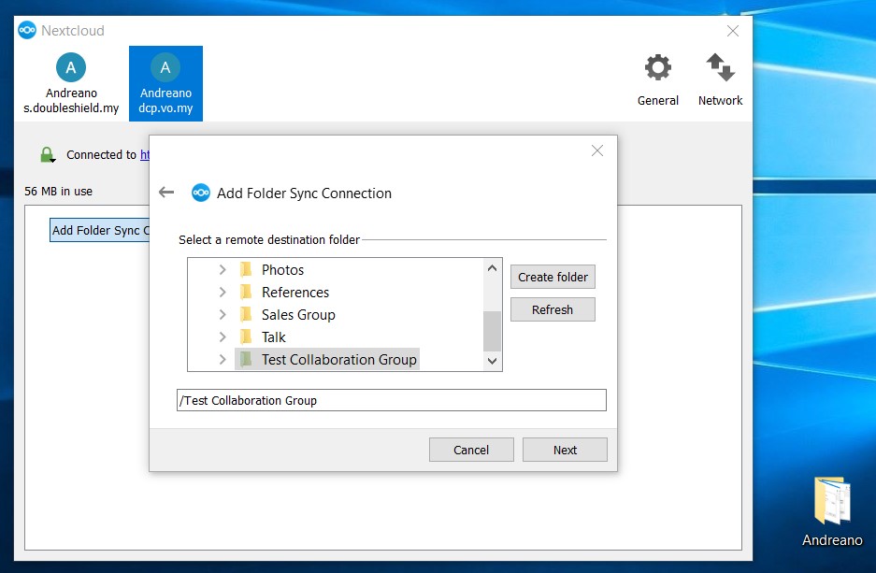Cancel the Add Folder Sync dialog
Viewport: 876px width, 573px height.
471,450
